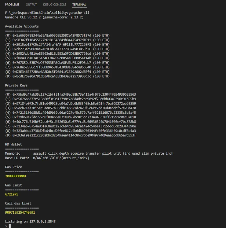Click the Gas Limit value 6721975
Screen dimensions: 226x228
(x=12, y=194)
